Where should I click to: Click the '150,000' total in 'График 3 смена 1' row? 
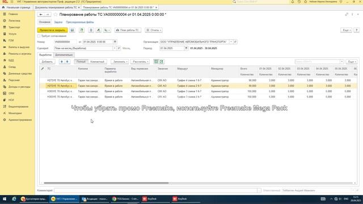(252, 91)
